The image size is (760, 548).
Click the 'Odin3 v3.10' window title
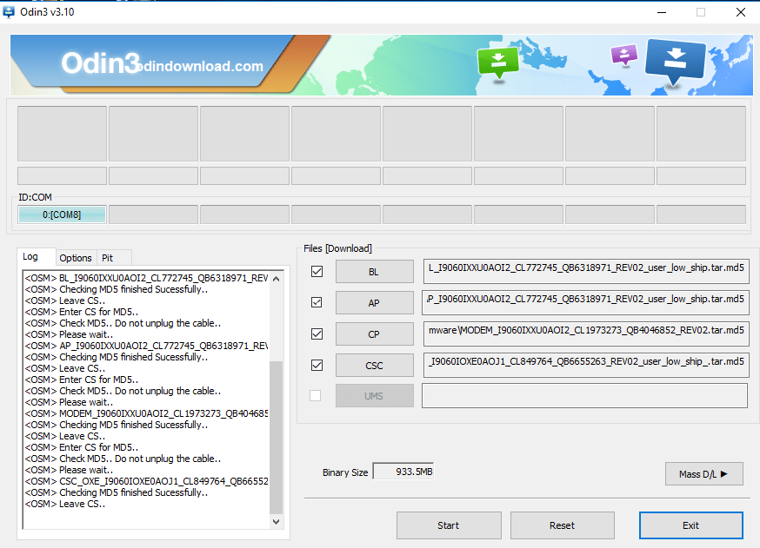[48, 12]
